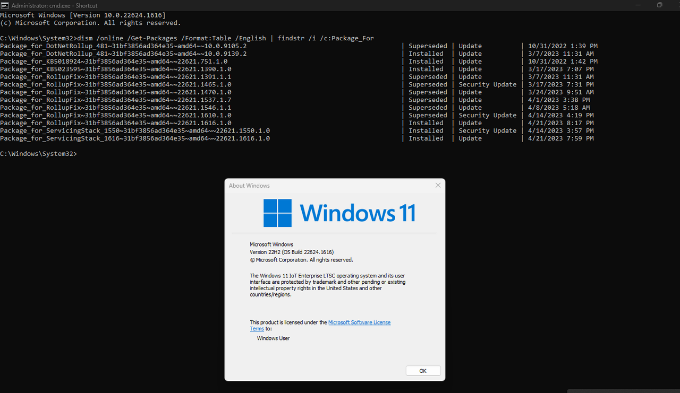The height and width of the screenshot is (393, 680).
Task: Click the Microsoft Windows label in dialog
Action: coord(271,244)
